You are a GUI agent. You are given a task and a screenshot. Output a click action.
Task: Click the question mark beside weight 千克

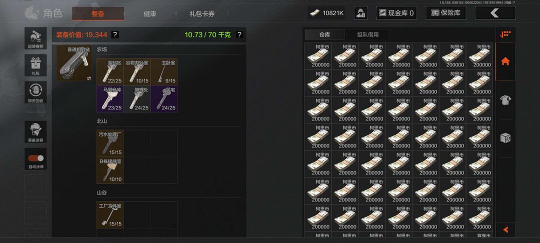pos(239,35)
